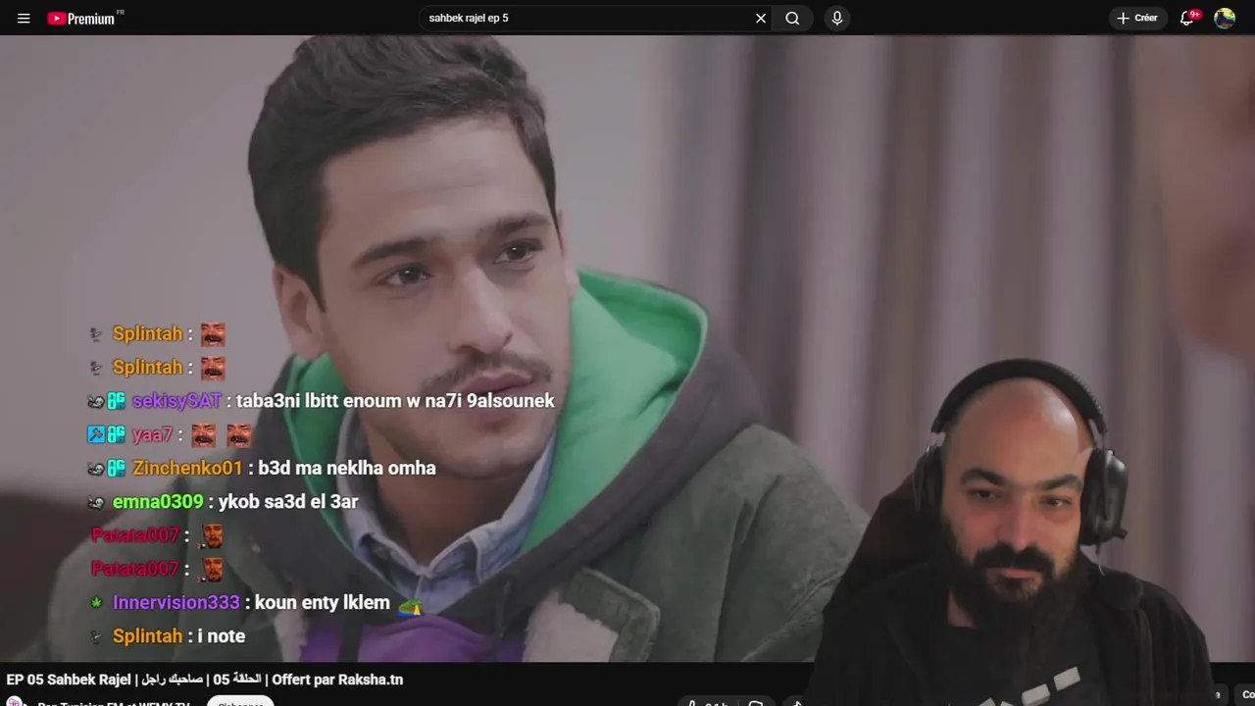Click chat username 'Innervision333'
1255x706 pixels.
[x=176, y=602]
